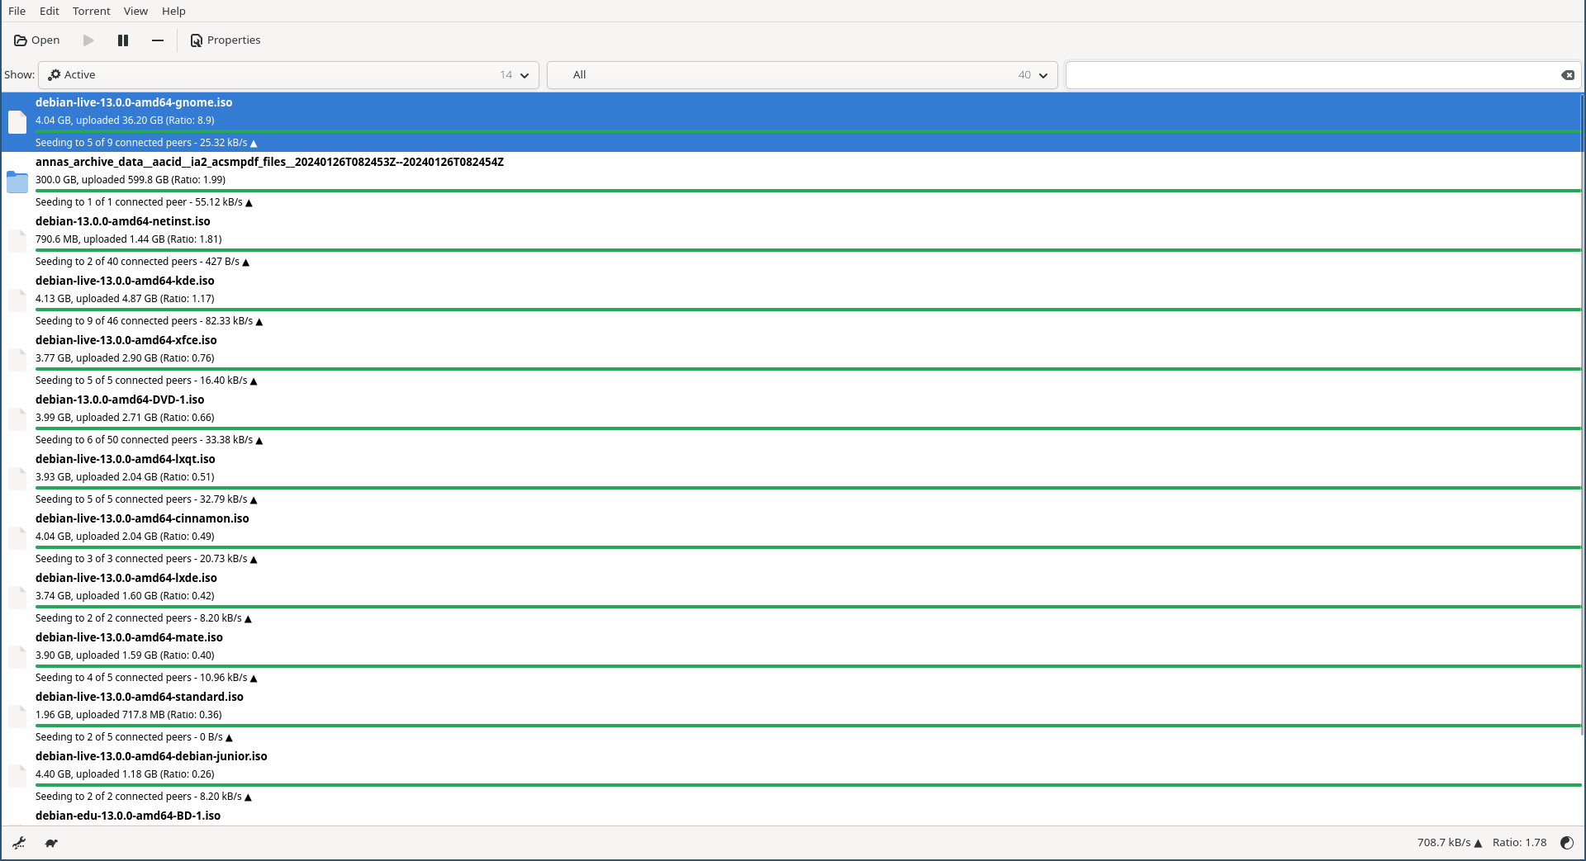Click "1.96 GB, uploaded 717.8 MB (Ratio: 0.36)"
1586x861 pixels.
point(129,715)
